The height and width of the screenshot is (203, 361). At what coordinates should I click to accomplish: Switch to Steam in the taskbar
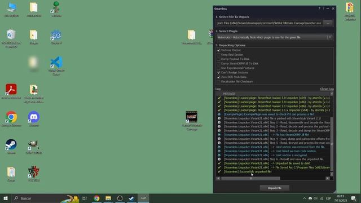pyautogui.click(x=131, y=198)
